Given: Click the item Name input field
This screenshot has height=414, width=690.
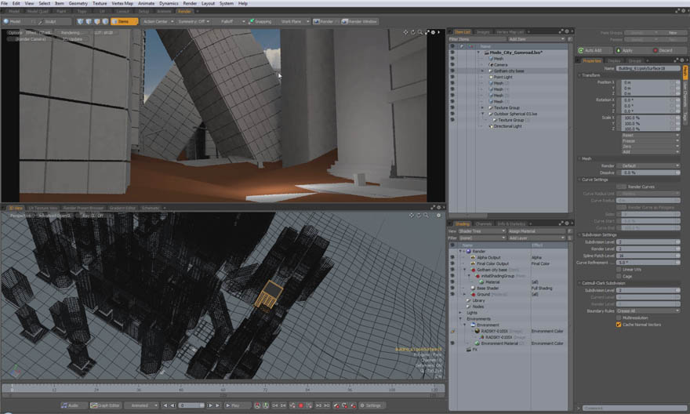Looking at the screenshot, I should point(648,68).
